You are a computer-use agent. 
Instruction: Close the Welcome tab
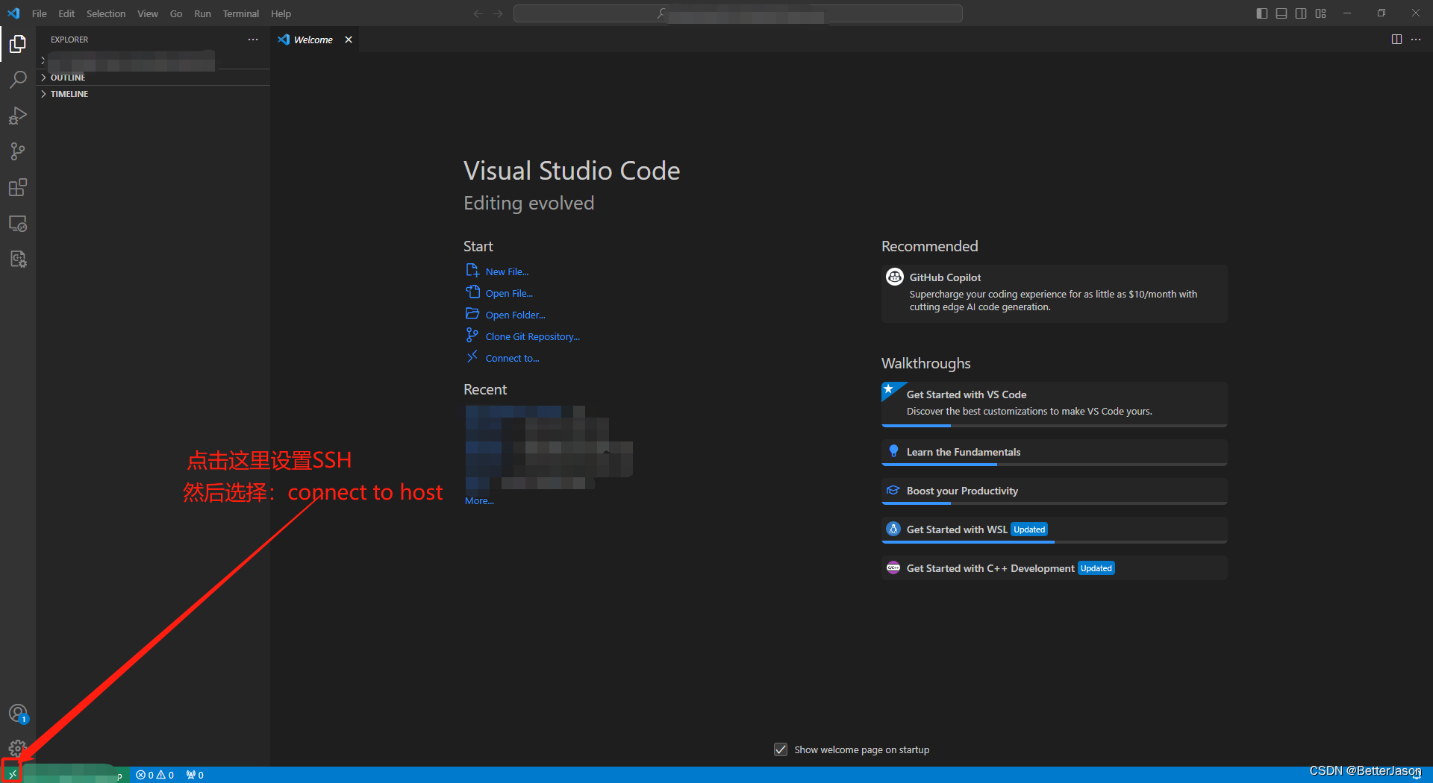[x=349, y=40]
